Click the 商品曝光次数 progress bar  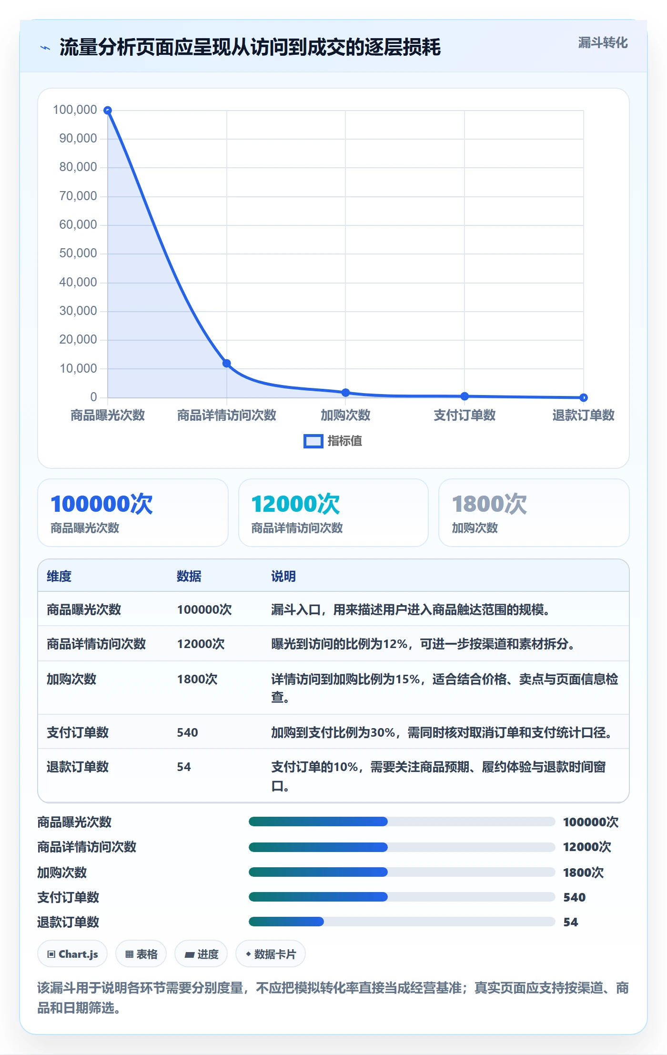click(402, 822)
